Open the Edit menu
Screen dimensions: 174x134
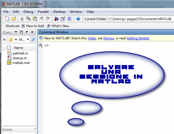pos(16,12)
